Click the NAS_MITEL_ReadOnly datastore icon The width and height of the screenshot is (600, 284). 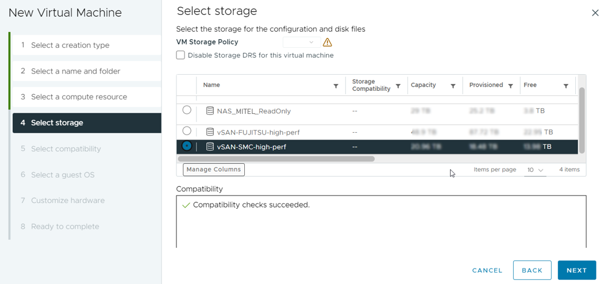(210, 111)
